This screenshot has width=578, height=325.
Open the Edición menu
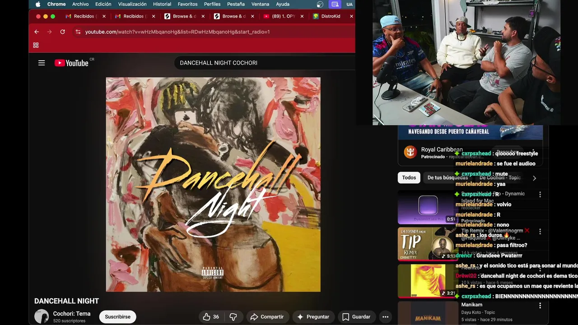pos(103,4)
